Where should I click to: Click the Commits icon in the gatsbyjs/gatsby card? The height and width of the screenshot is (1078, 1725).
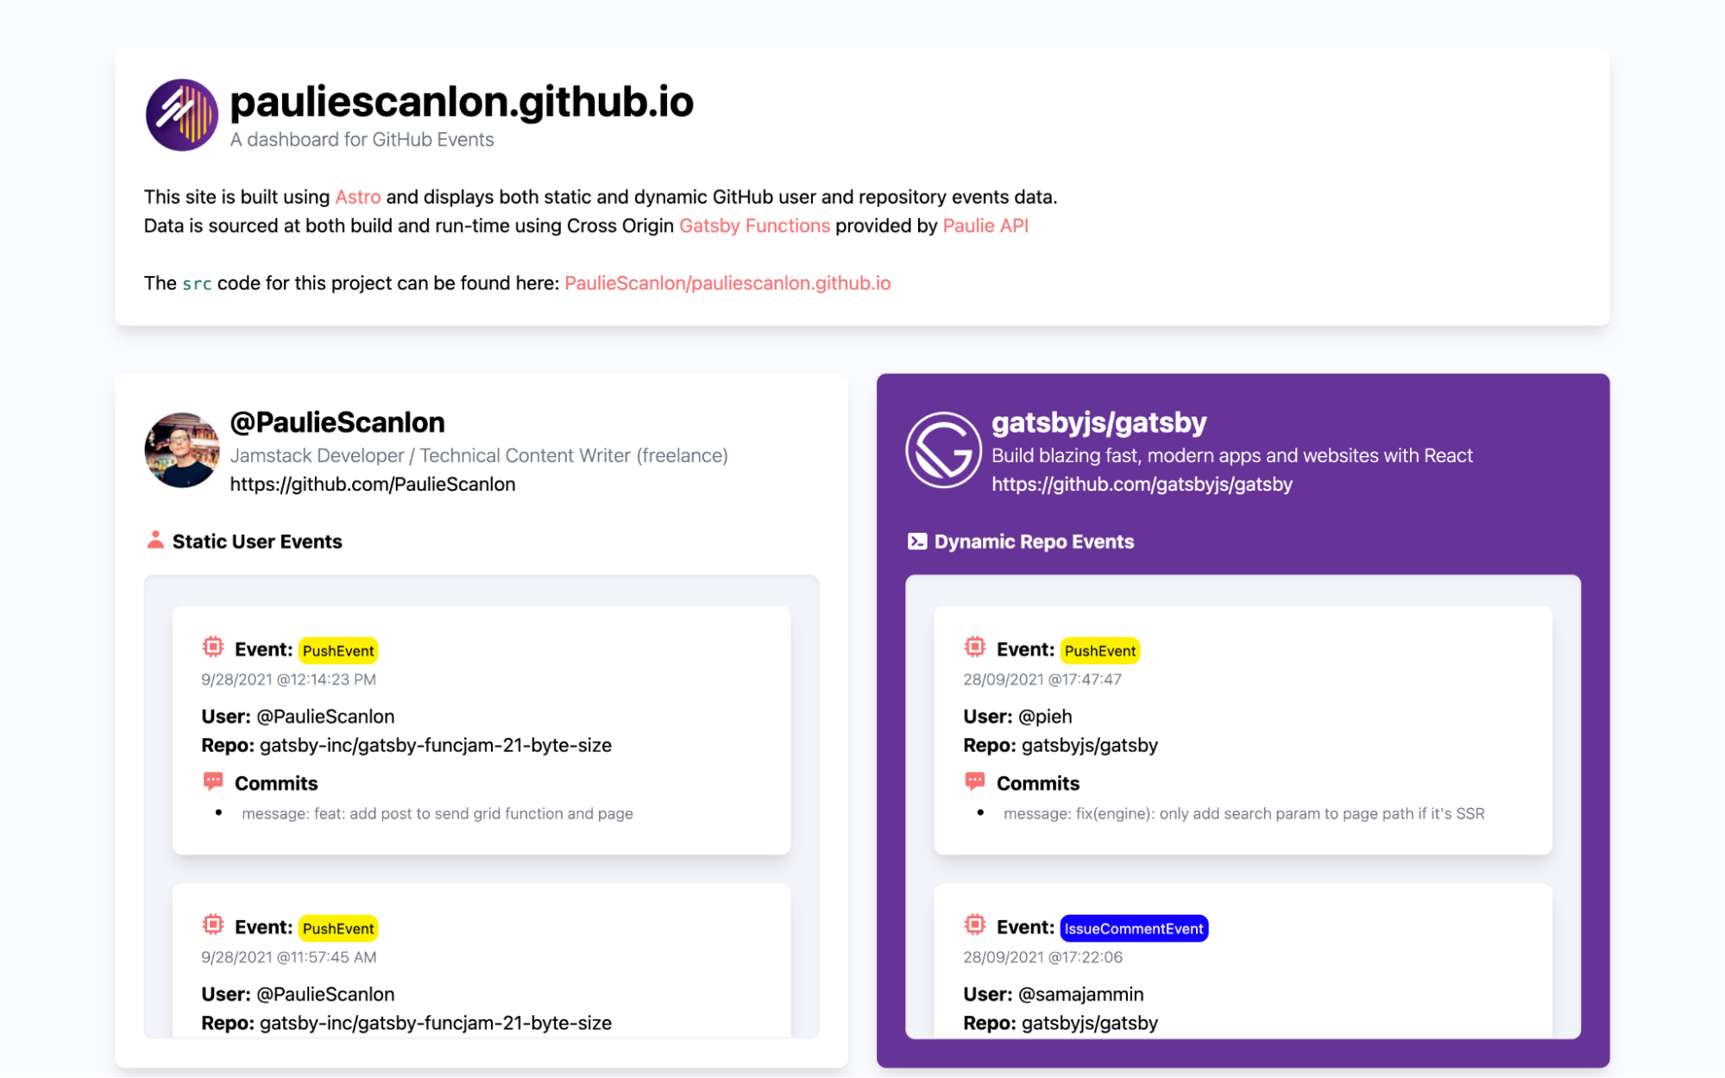point(975,781)
